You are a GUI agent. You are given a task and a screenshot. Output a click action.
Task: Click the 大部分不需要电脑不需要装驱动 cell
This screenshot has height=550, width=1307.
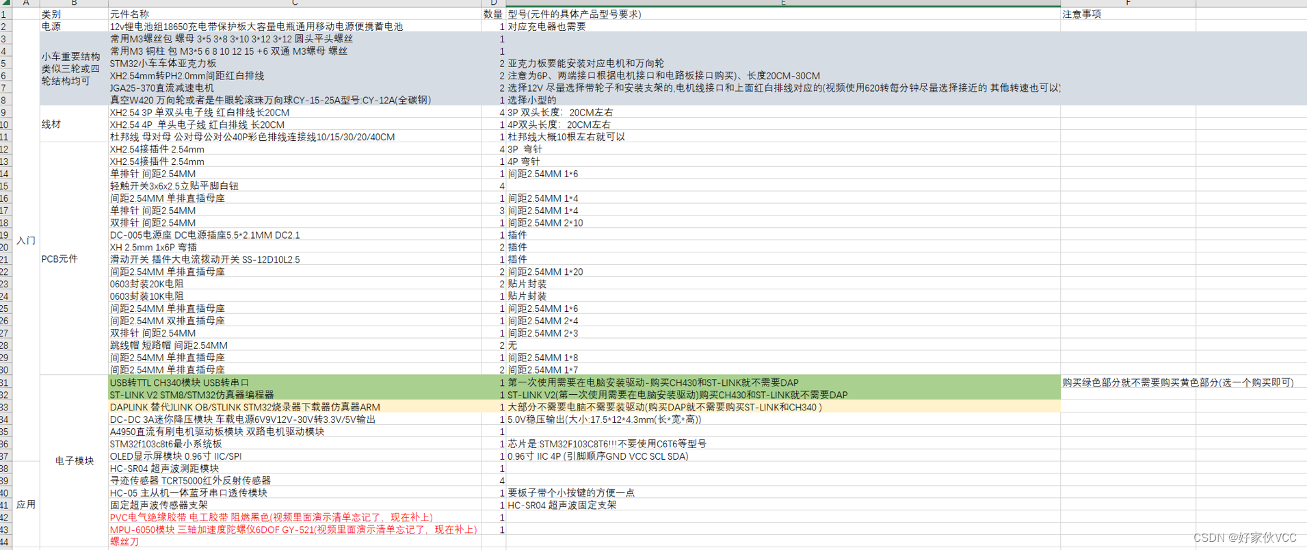tap(783, 407)
